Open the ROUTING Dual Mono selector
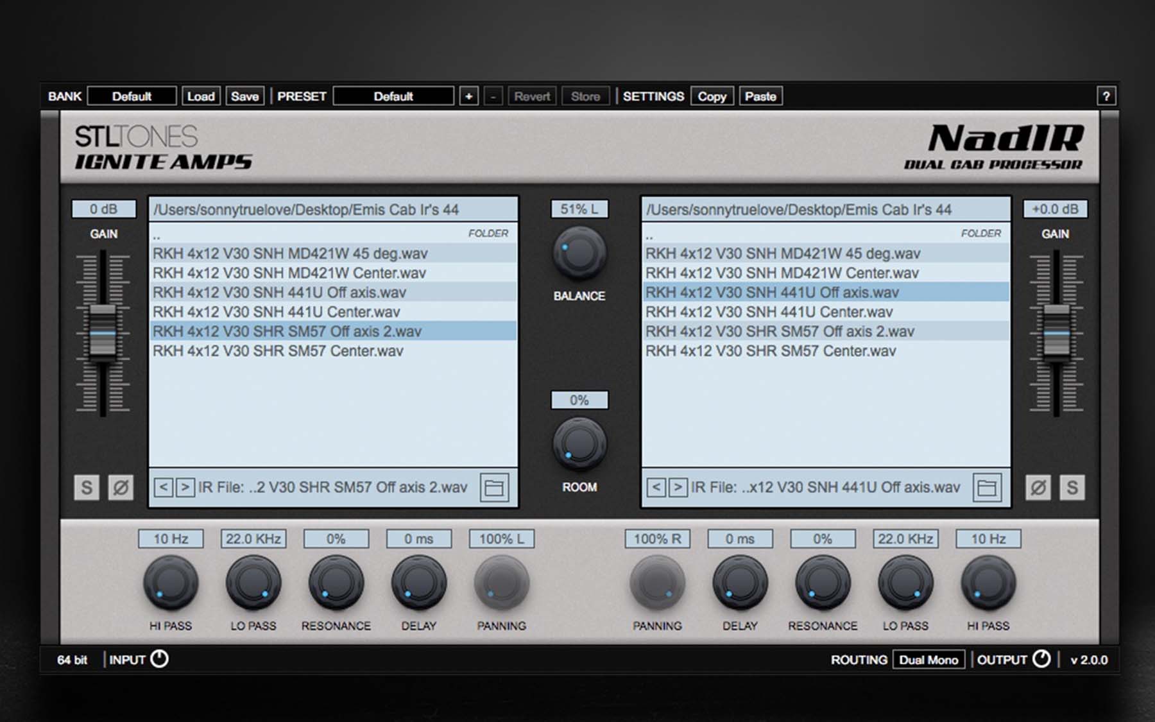 [928, 660]
